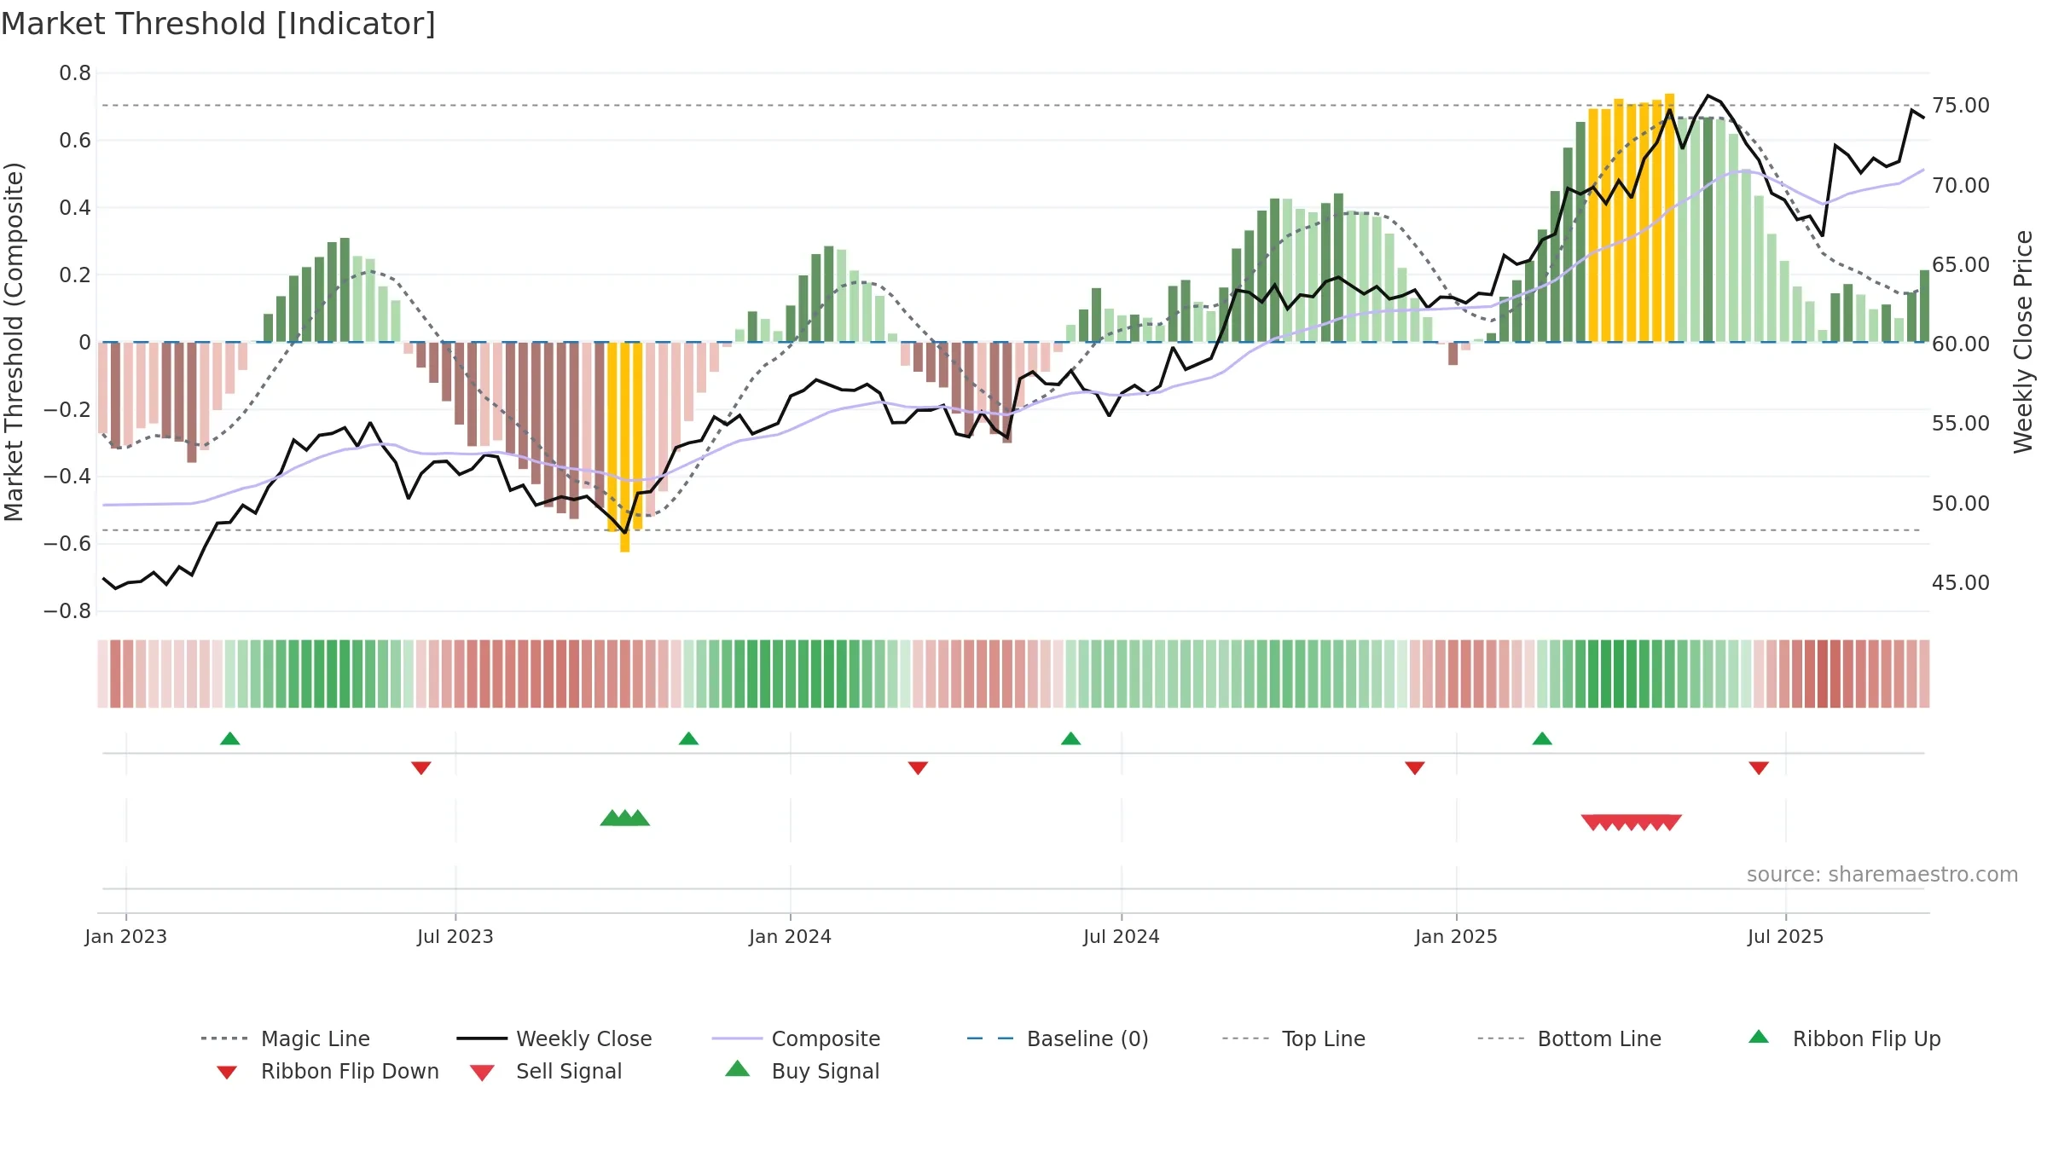Toggle the Composite legend entry
This screenshot has height=1151, width=2047.
(796, 1038)
